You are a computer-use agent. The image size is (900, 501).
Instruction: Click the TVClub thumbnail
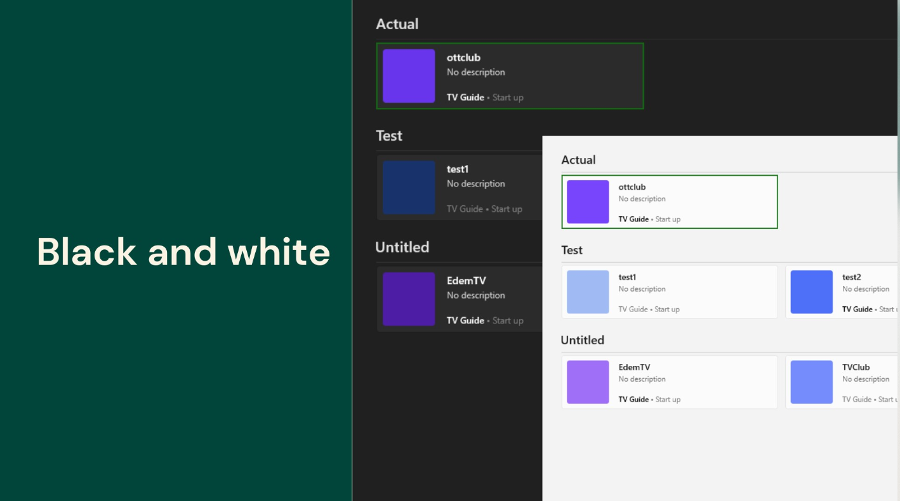click(x=811, y=382)
